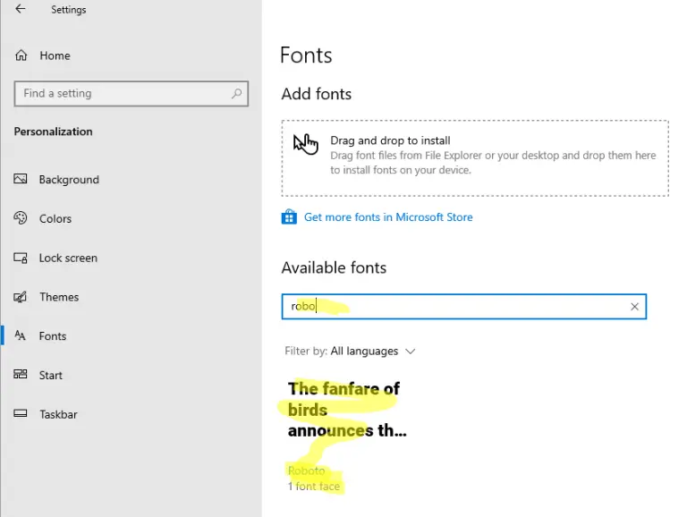Click the chevron next to All languages
This screenshot has width=687, height=517.
point(410,352)
